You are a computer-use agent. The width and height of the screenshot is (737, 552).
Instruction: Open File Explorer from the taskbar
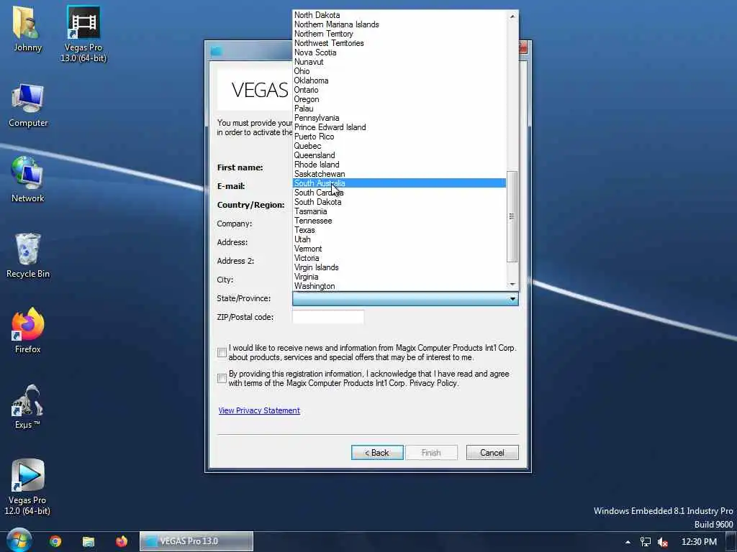coord(89,541)
